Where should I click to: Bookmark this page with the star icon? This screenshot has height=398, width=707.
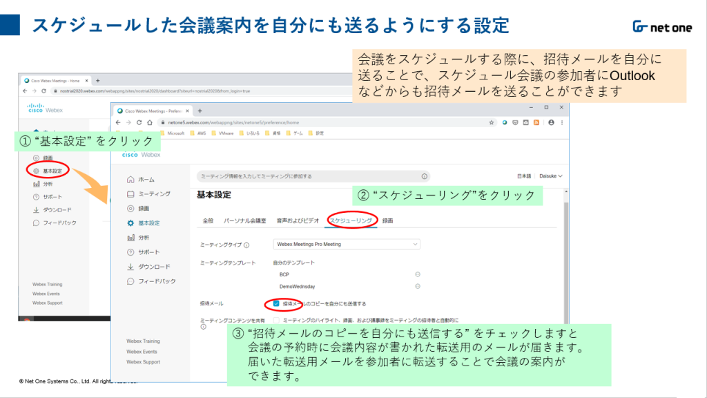pos(492,122)
